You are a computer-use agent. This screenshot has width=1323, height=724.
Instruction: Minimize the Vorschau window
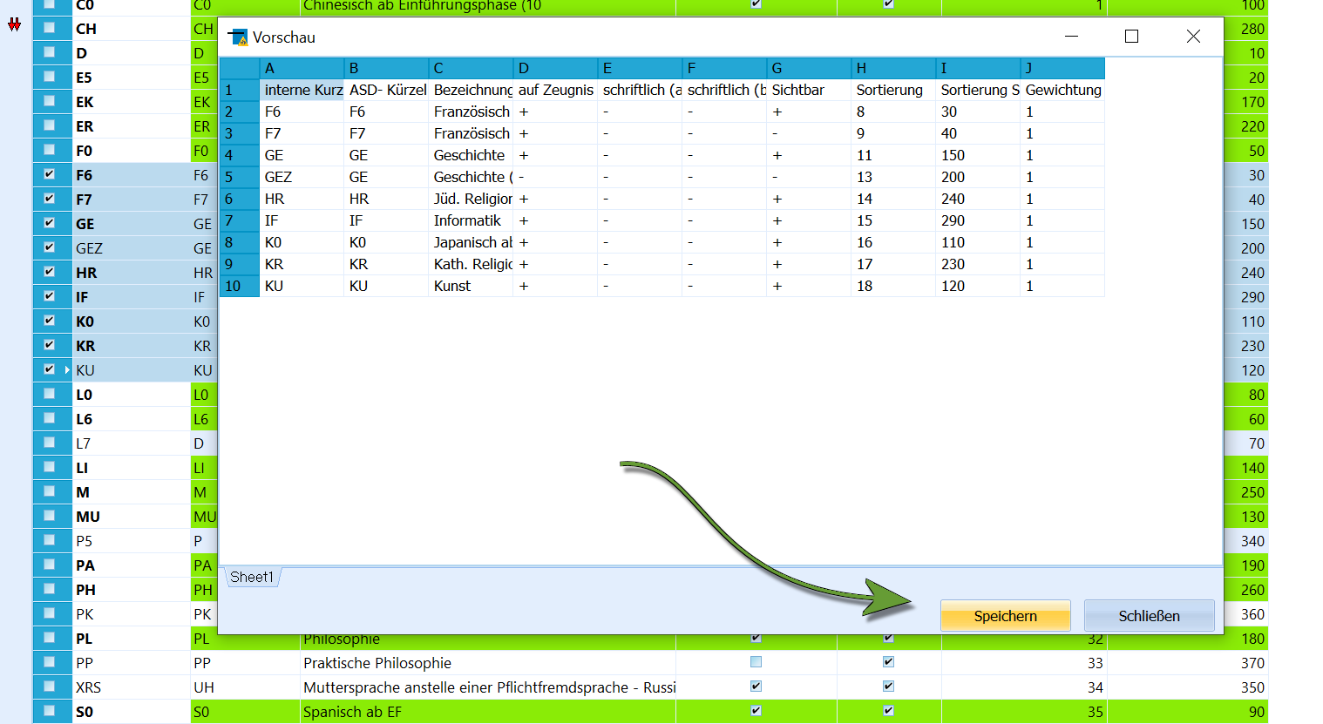click(x=1071, y=37)
